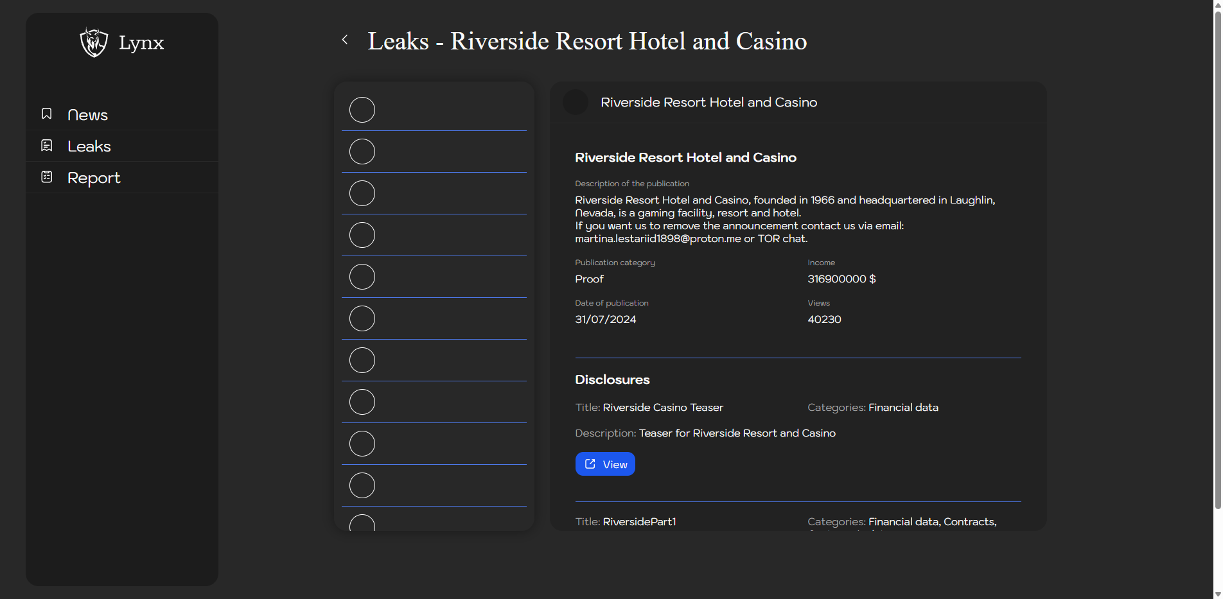Open the News section in sidebar
This screenshot has width=1223, height=599.
pos(87,115)
